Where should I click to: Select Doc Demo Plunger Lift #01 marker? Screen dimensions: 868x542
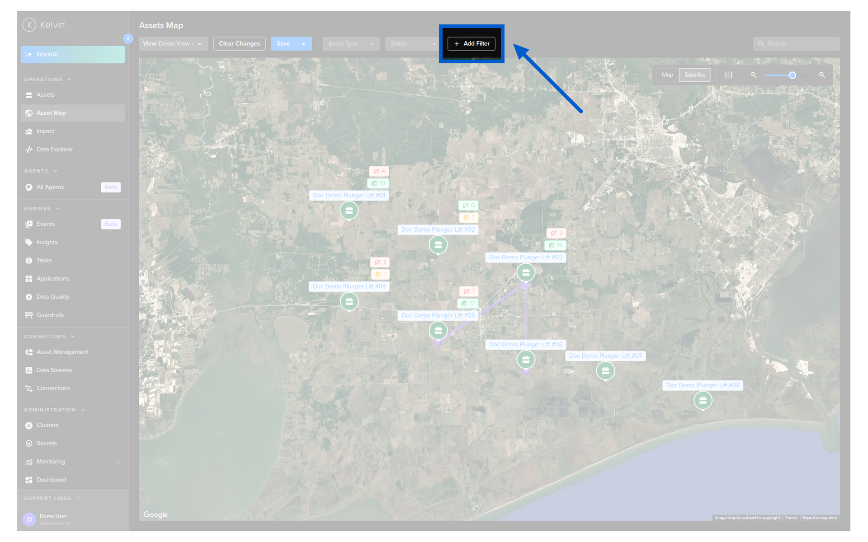[x=349, y=210]
